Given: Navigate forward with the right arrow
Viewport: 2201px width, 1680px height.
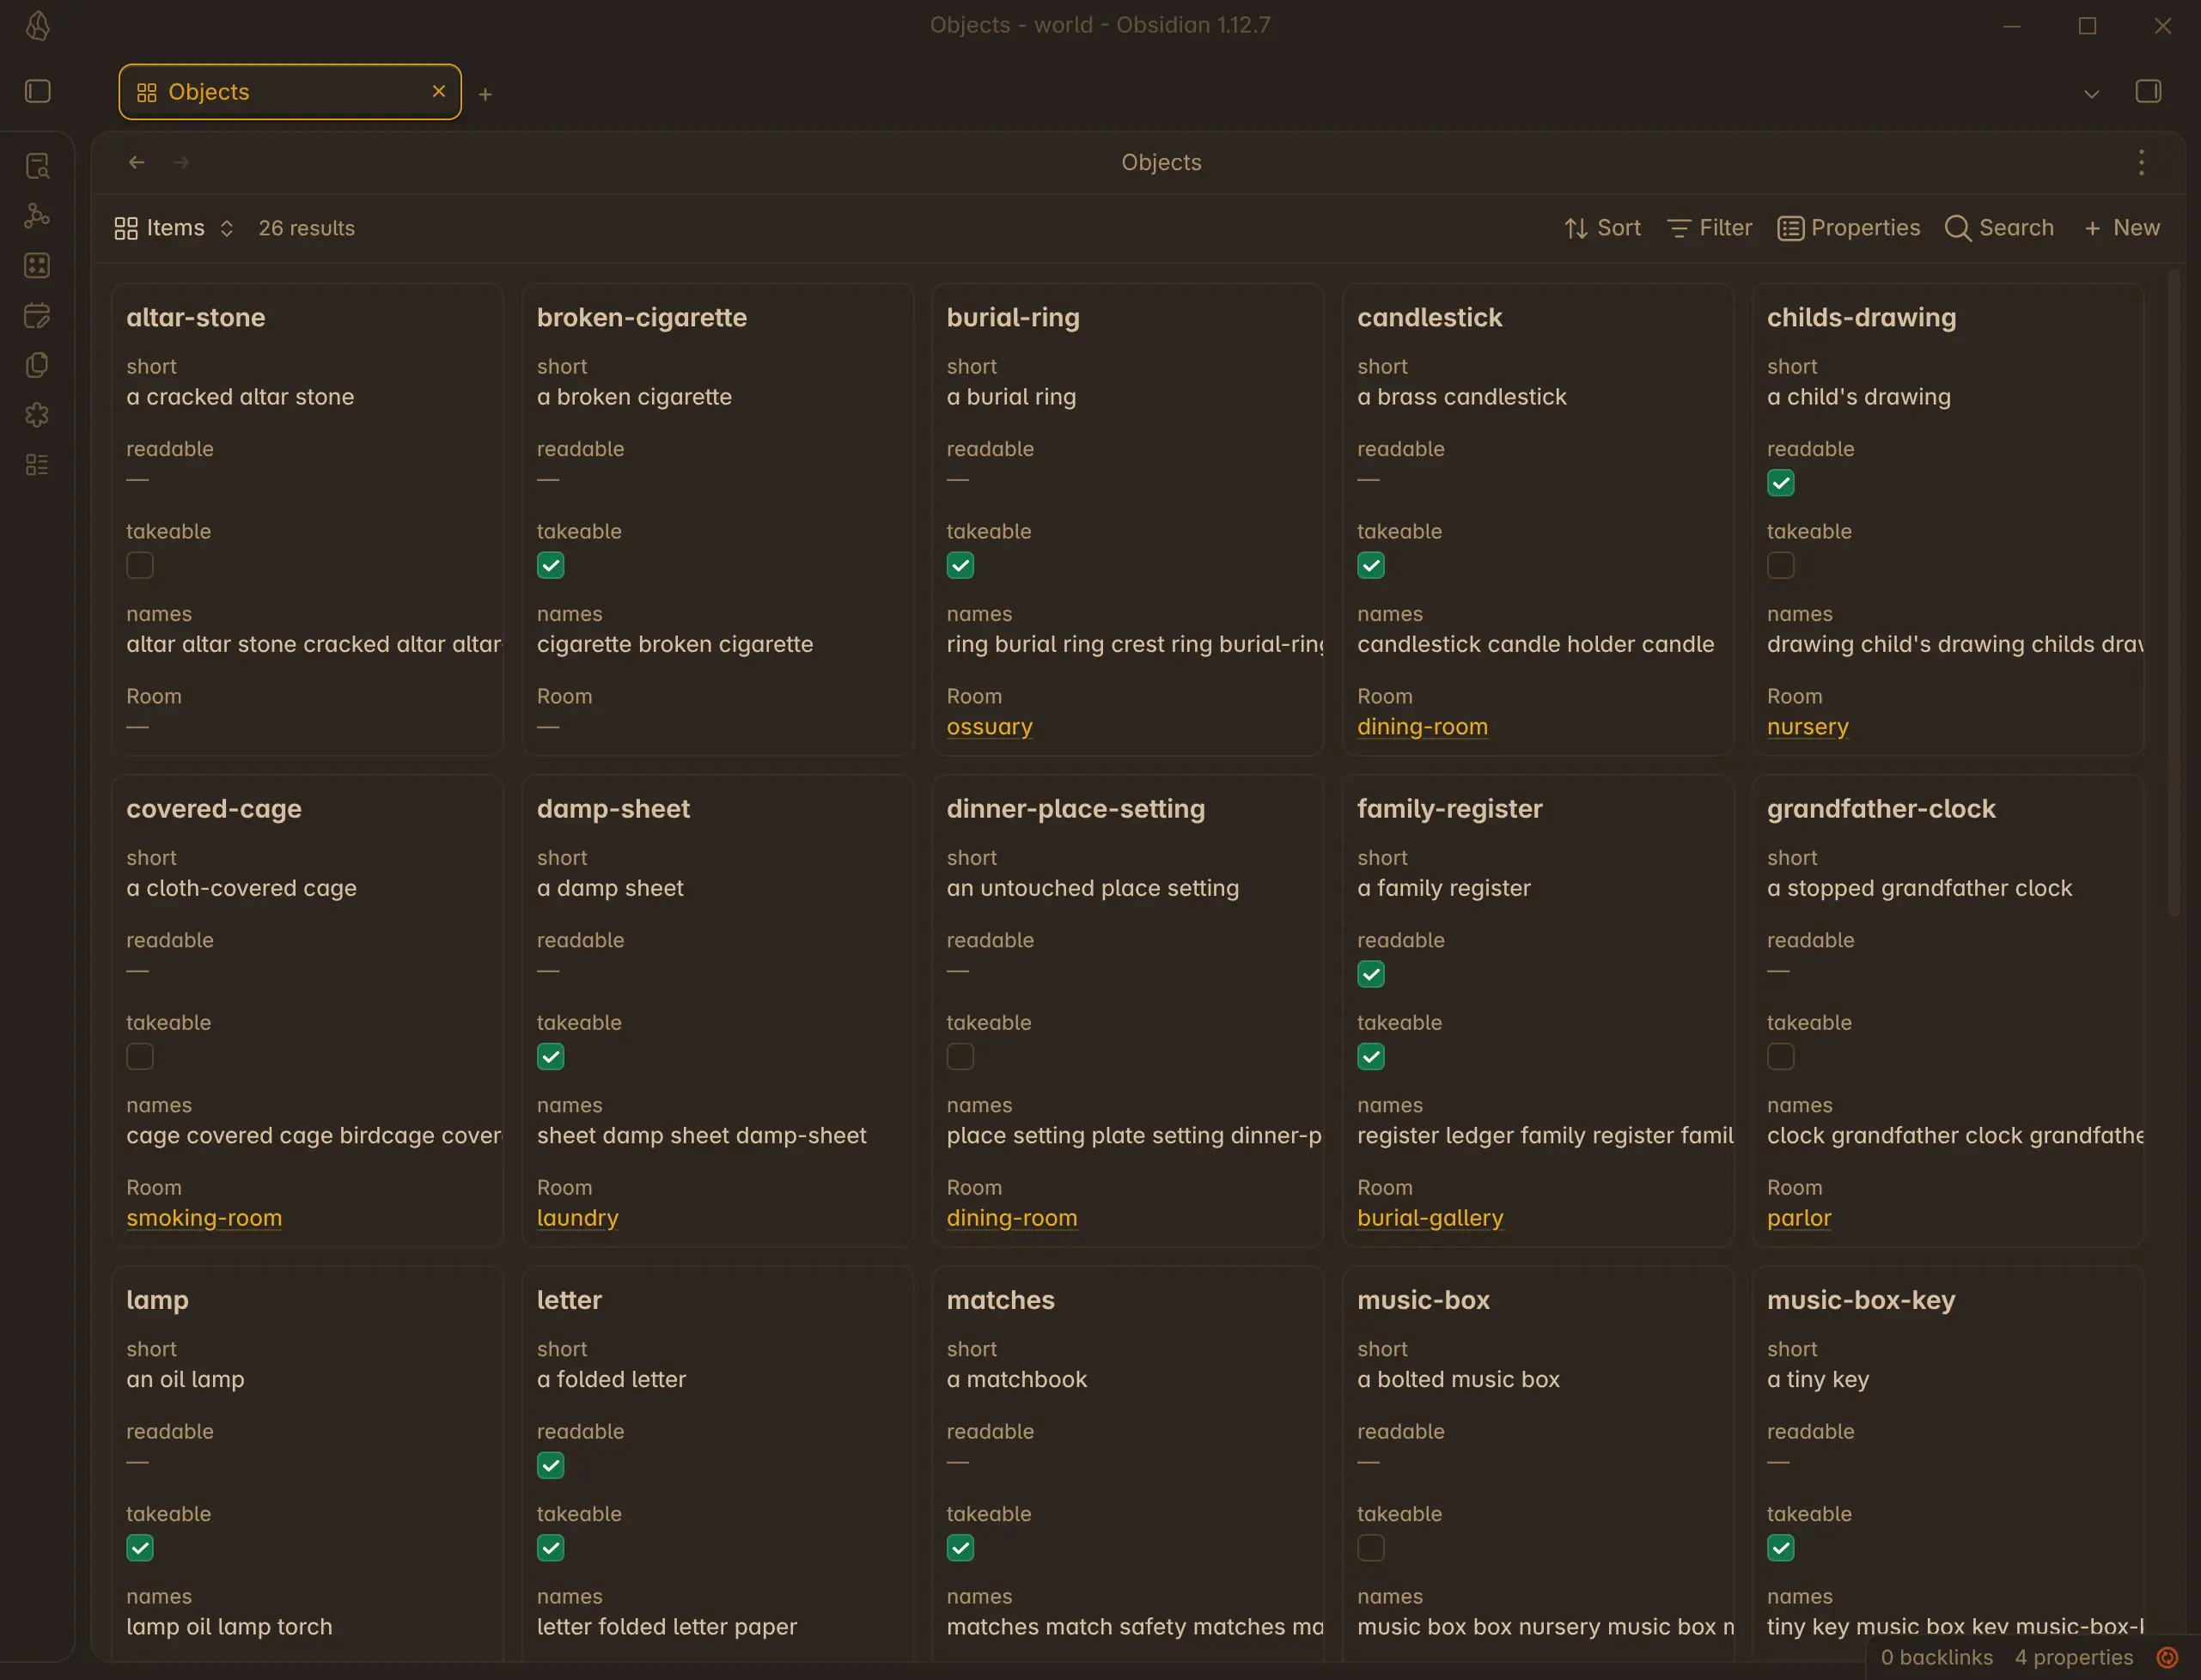Looking at the screenshot, I should coord(181,162).
